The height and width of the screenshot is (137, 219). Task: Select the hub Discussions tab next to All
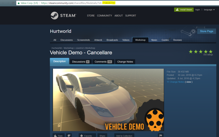click(x=67, y=40)
